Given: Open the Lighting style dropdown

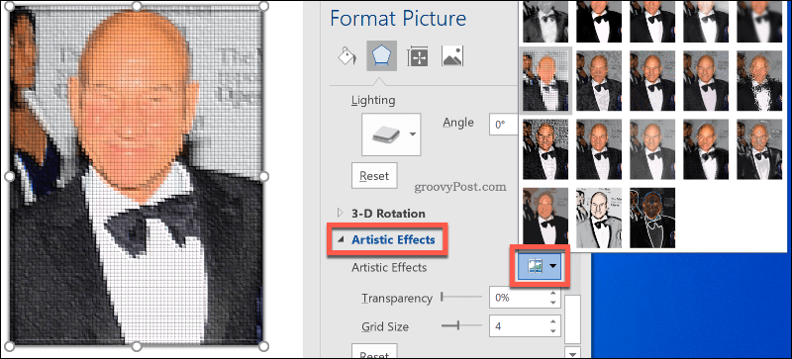Looking at the screenshot, I should (391, 134).
